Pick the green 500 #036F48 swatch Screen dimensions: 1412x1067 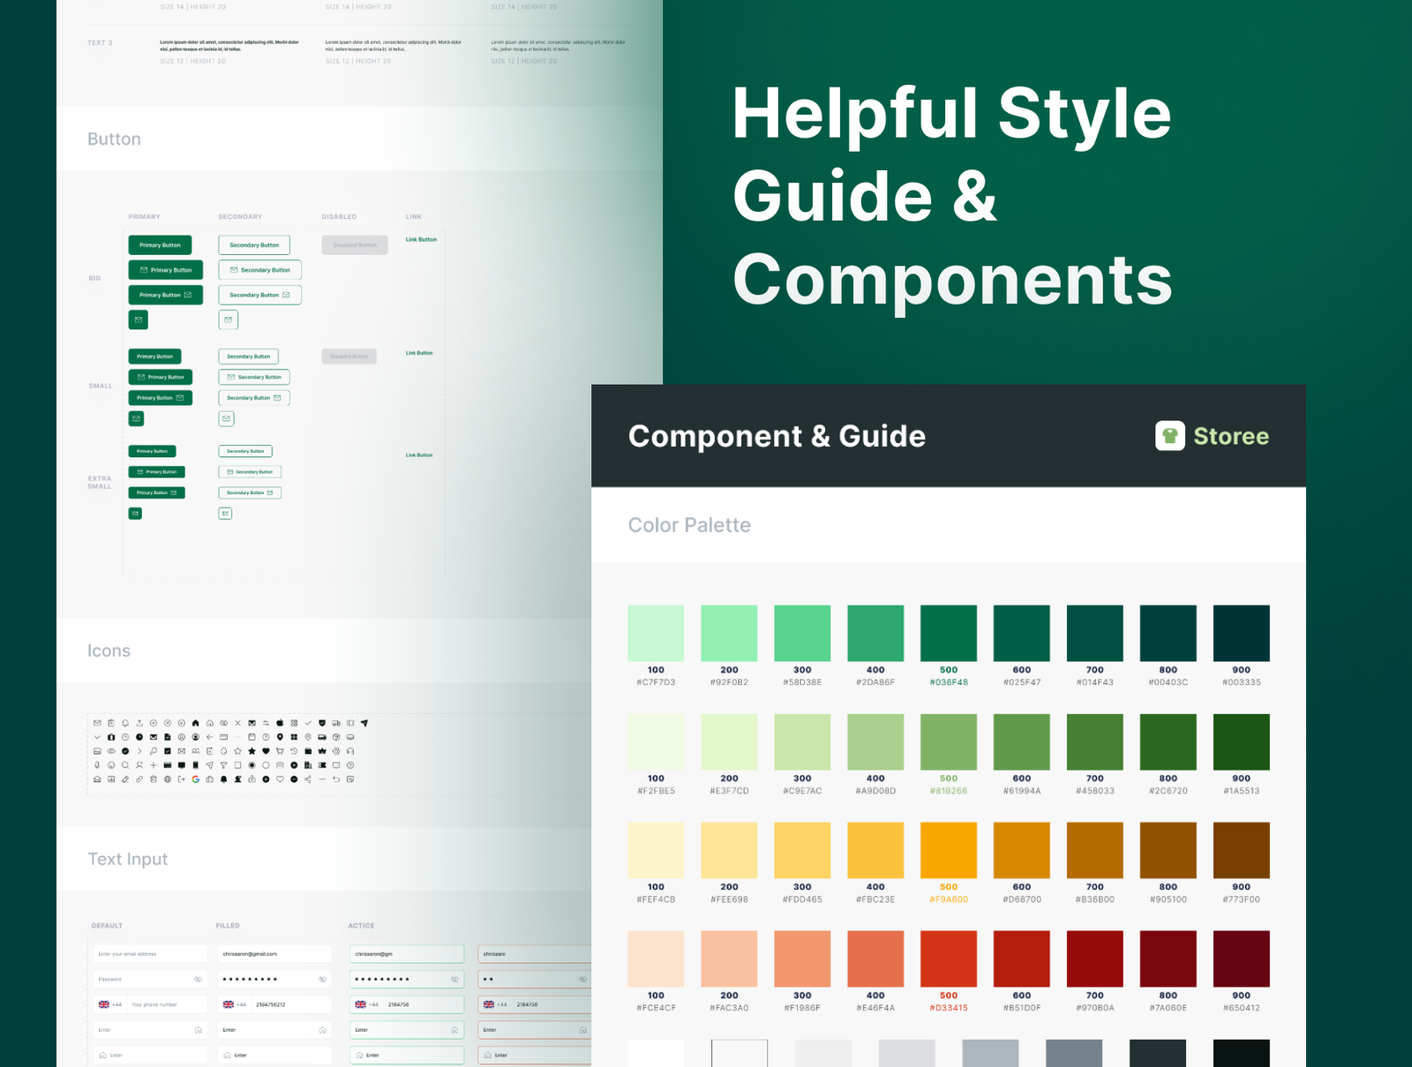(x=948, y=633)
